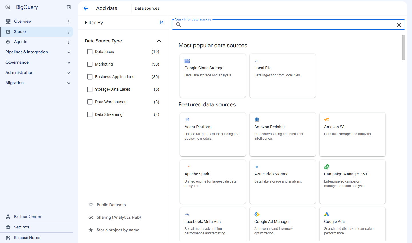Click the Settings gear icon
Image resolution: width=412 pixels, height=243 pixels.
8,227
